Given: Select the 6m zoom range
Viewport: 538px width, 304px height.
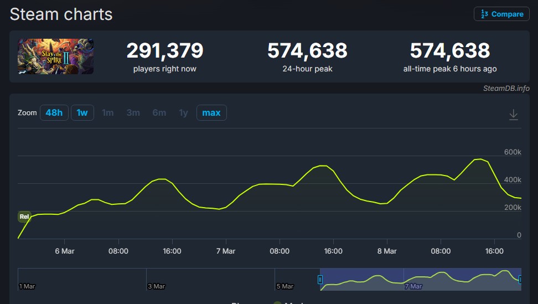Looking at the screenshot, I should (x=159, y=112).
